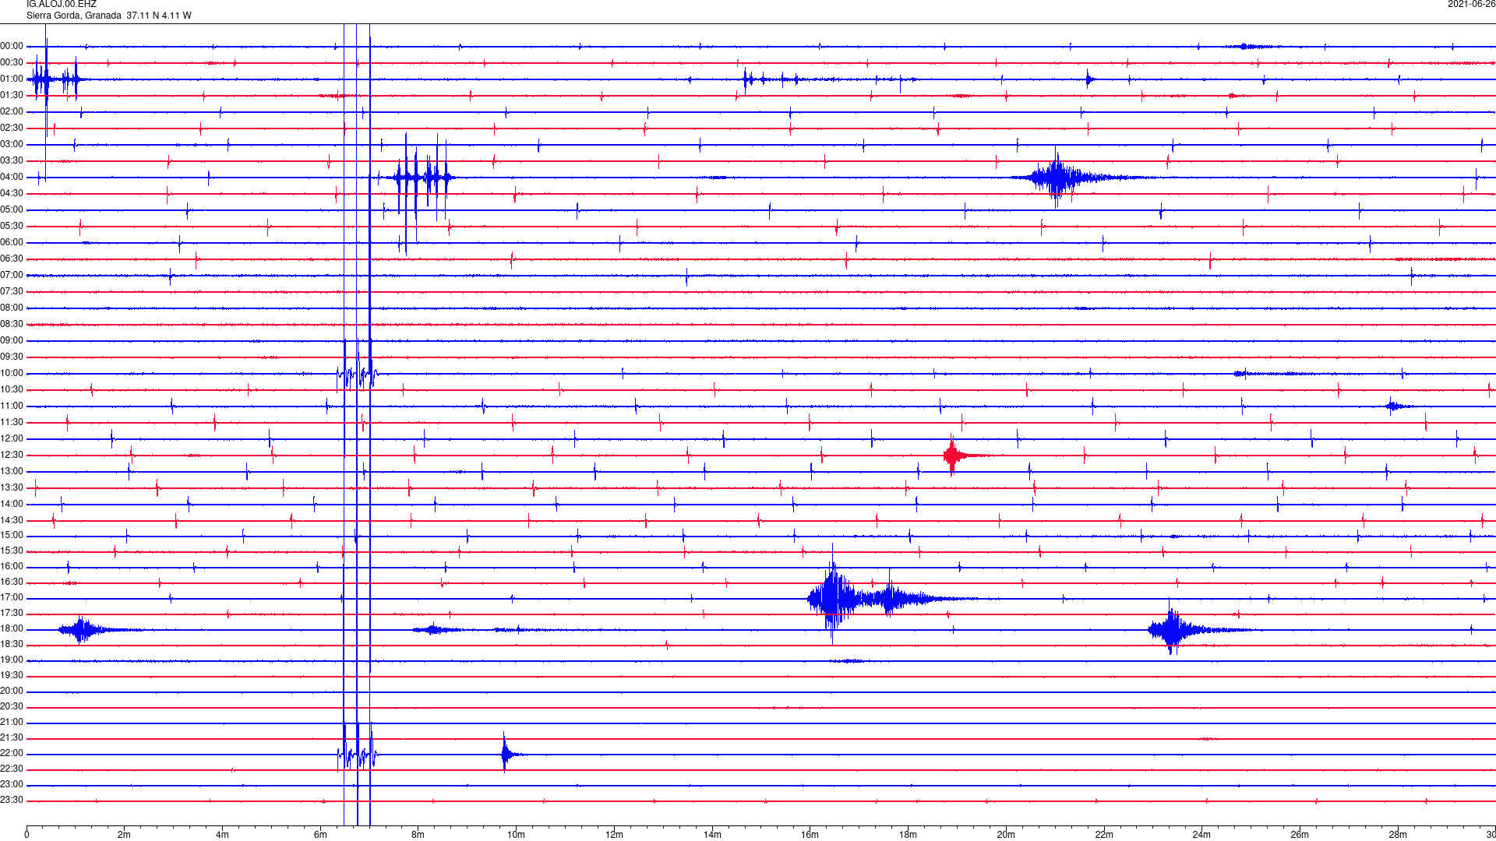Click the 00:30 time label
This screenshot has height=841, width=1496.
click(12, 63)
